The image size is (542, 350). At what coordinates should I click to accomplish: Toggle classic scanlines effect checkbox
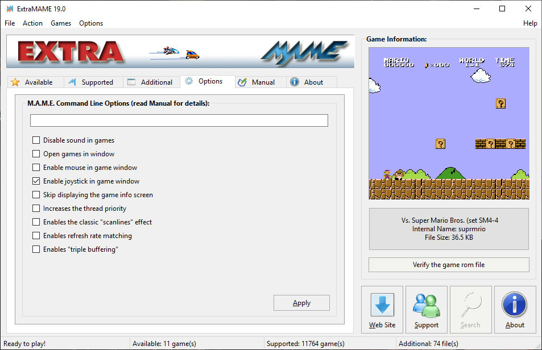pyautogui.click(x=36, y=222)
